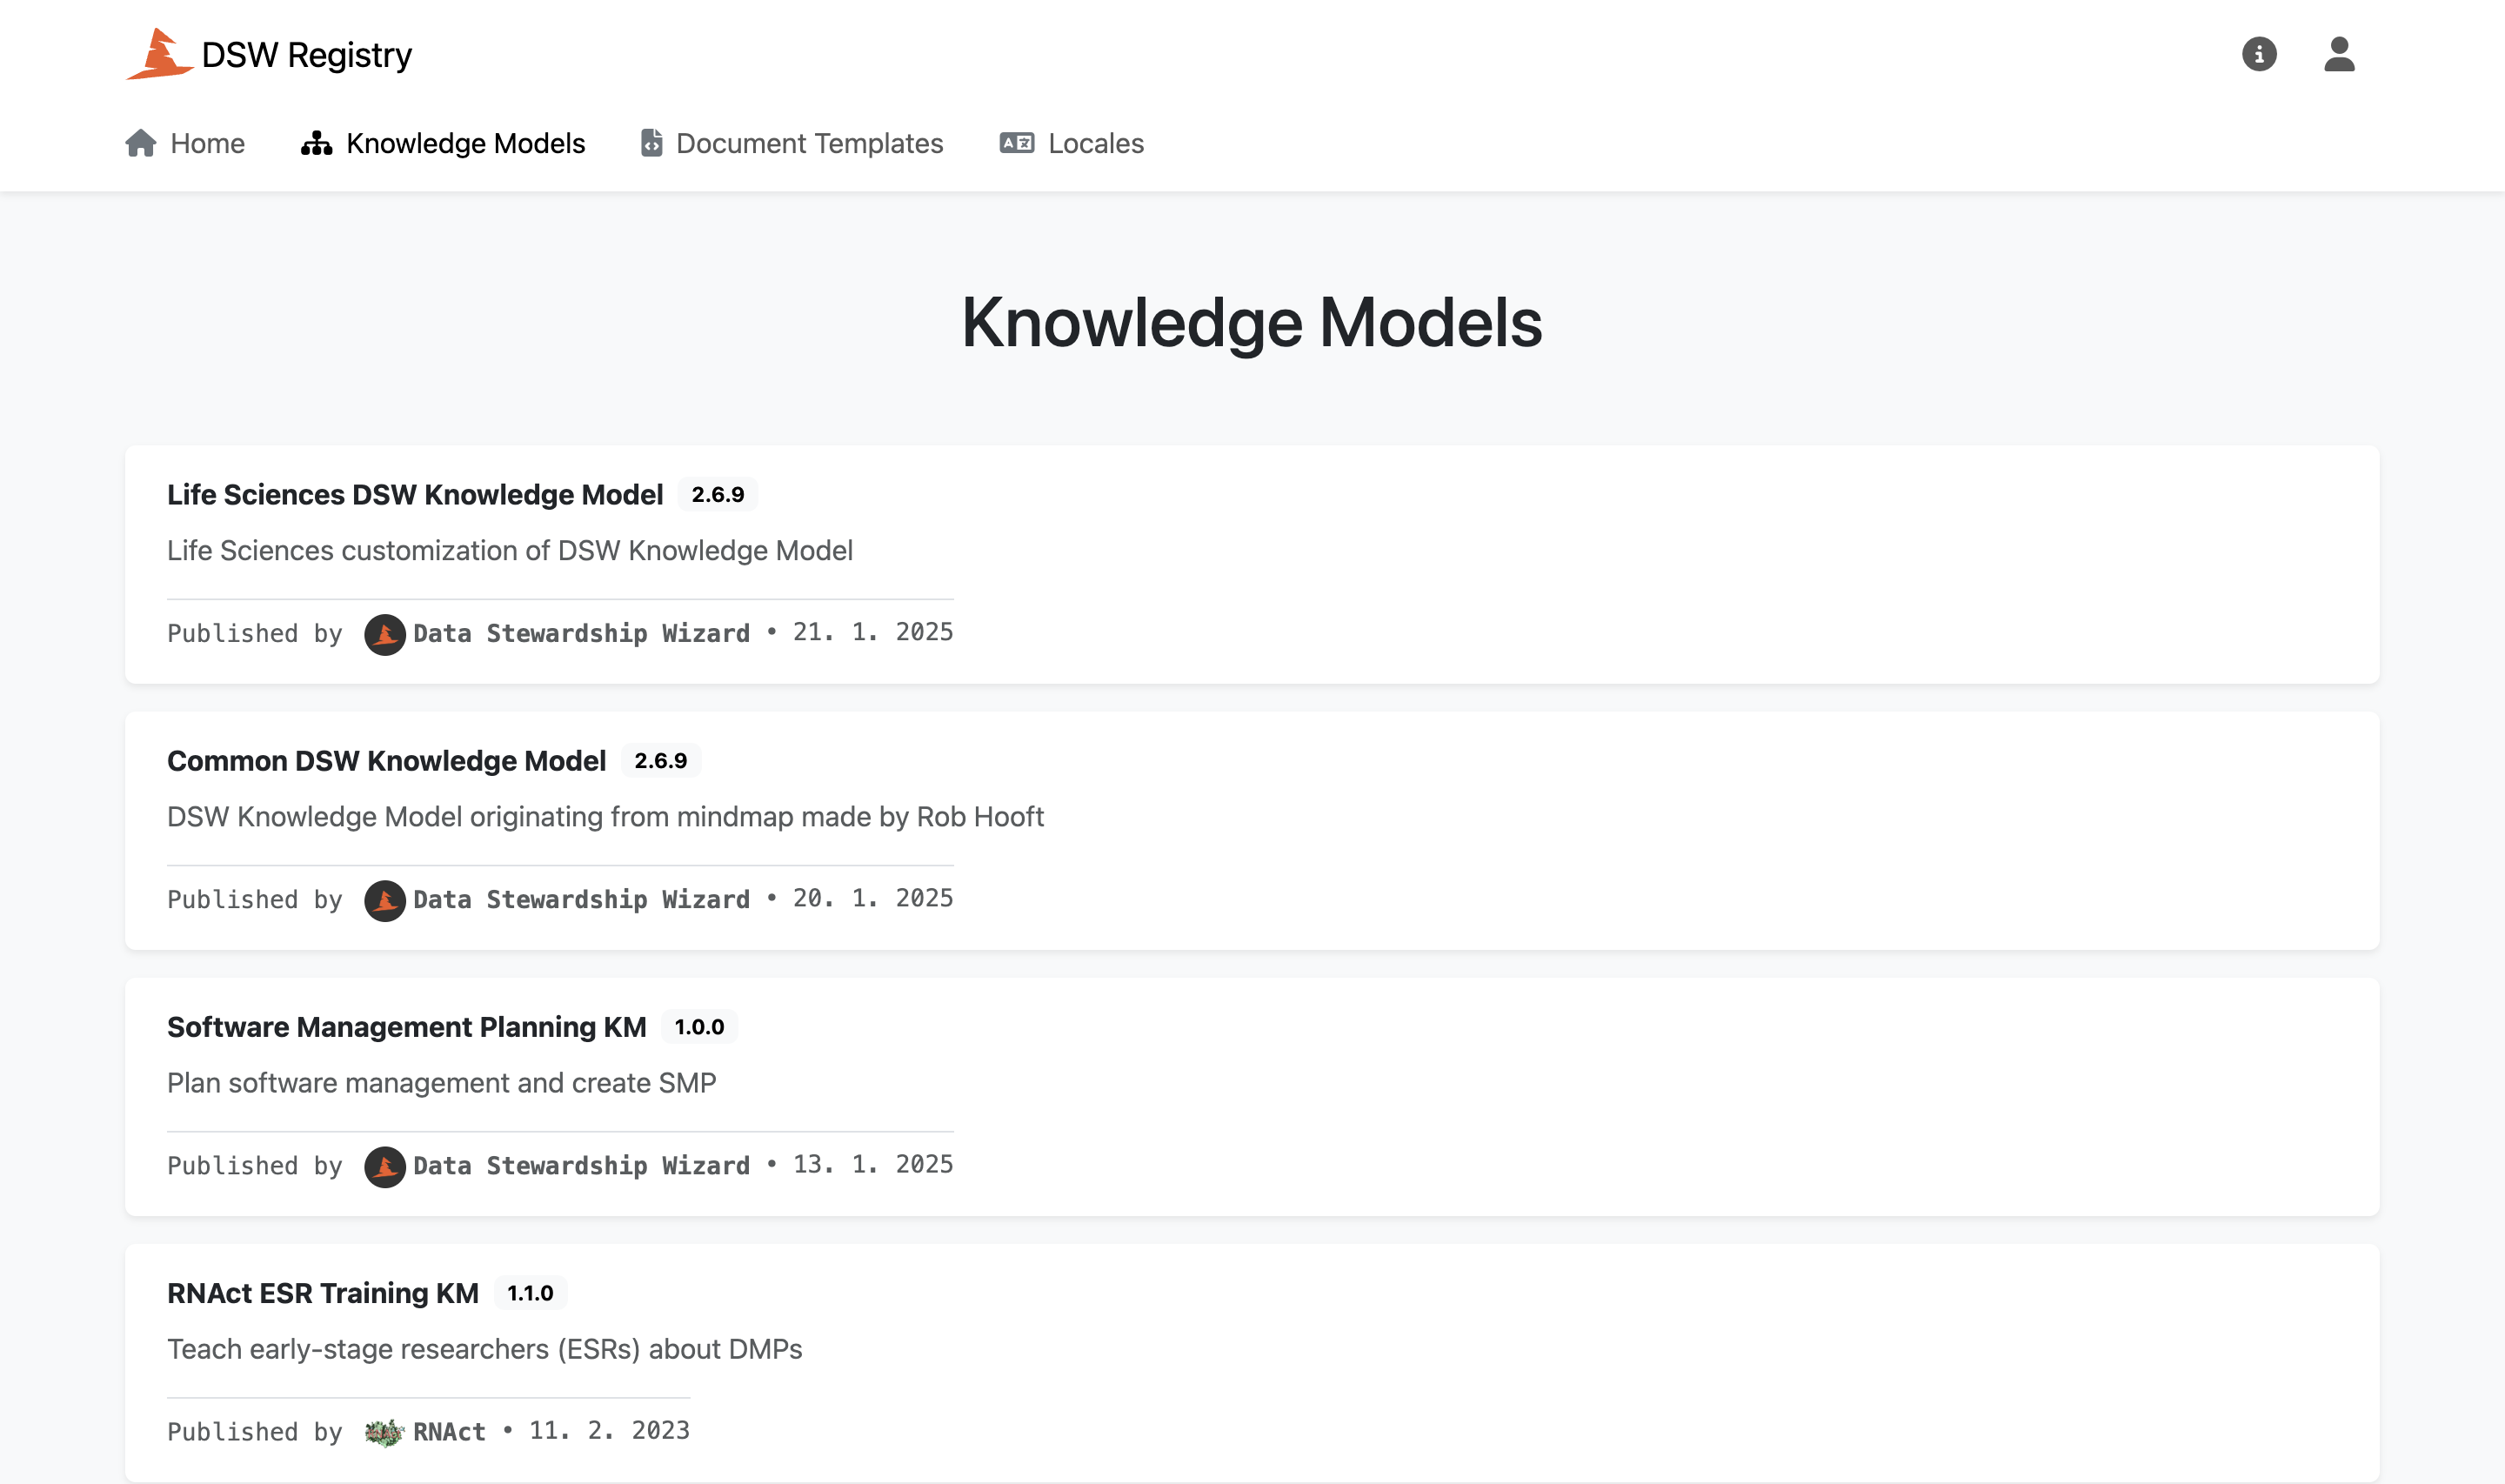Open Common DSW Knowledge Model
This screenshot has height=1484, width=2505.
click(387, 761)
